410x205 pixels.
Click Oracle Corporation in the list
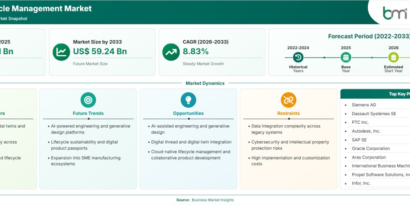point(371,149)
